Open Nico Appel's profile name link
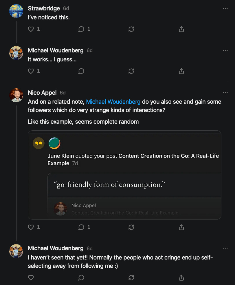 coord(42,93)
